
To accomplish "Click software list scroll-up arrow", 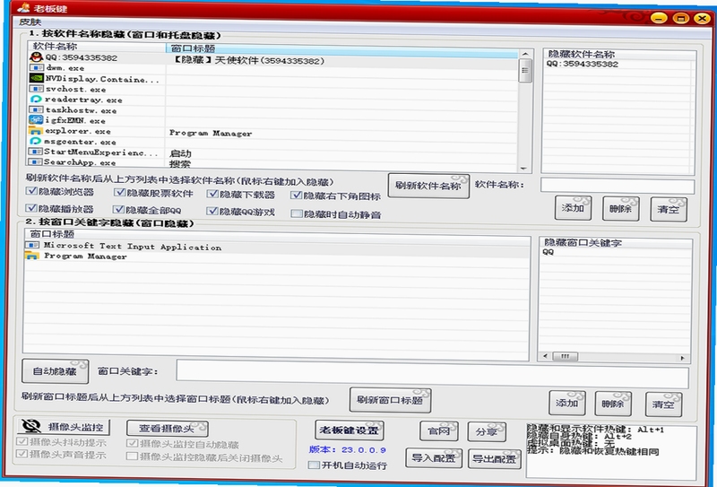I will 525,54.
